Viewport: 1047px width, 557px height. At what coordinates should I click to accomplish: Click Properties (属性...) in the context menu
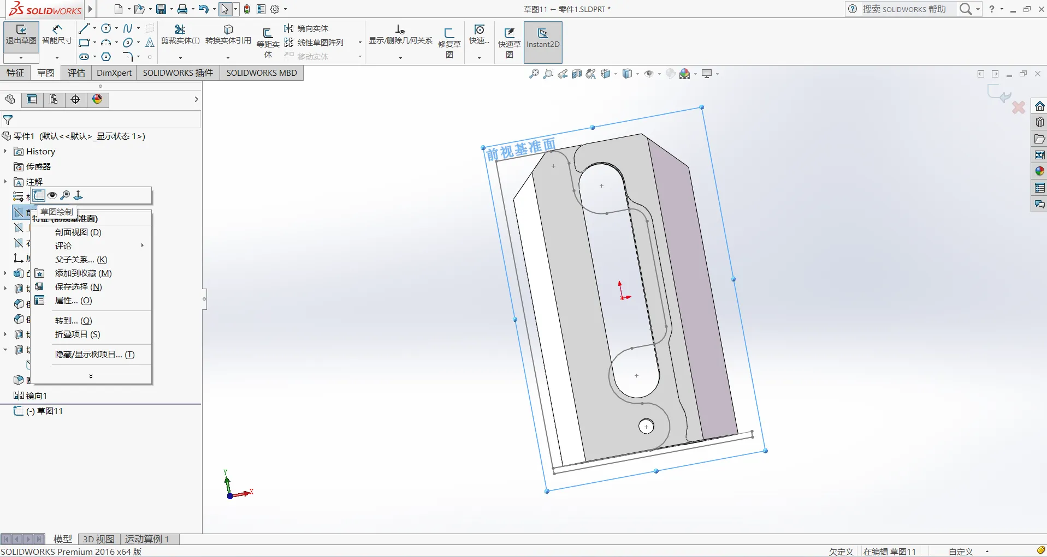(73, 301)
